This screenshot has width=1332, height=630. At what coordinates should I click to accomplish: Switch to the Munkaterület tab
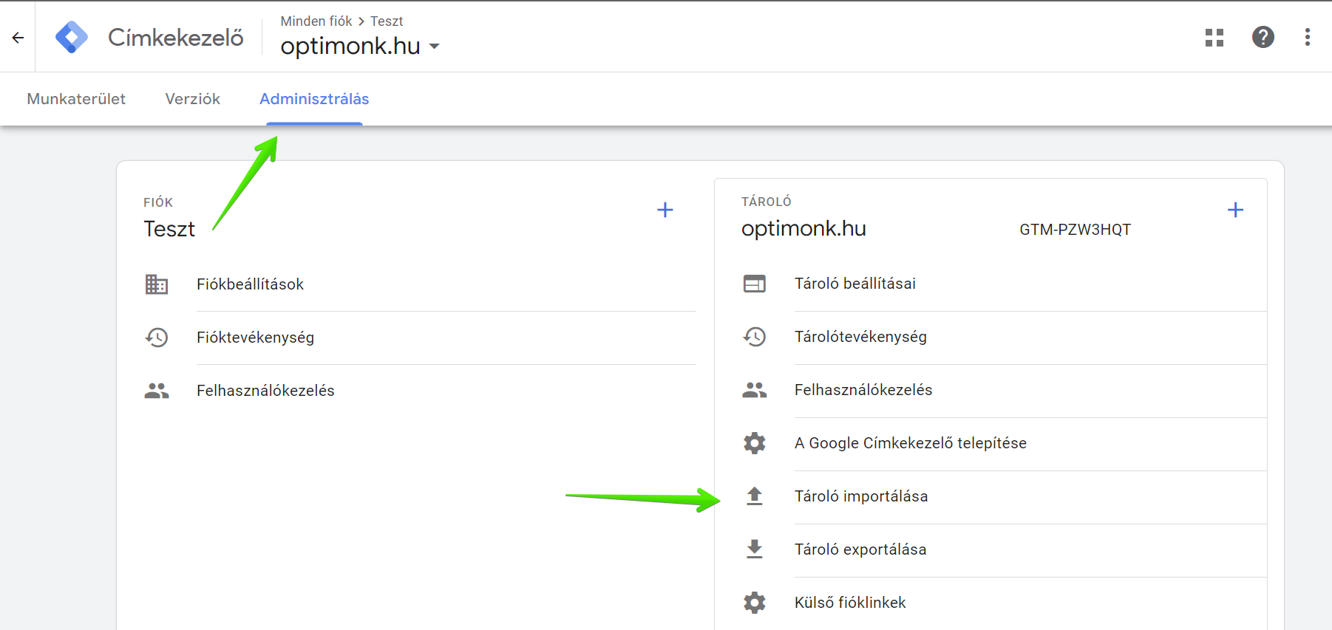pyautogui.click(x=76, y=99)
